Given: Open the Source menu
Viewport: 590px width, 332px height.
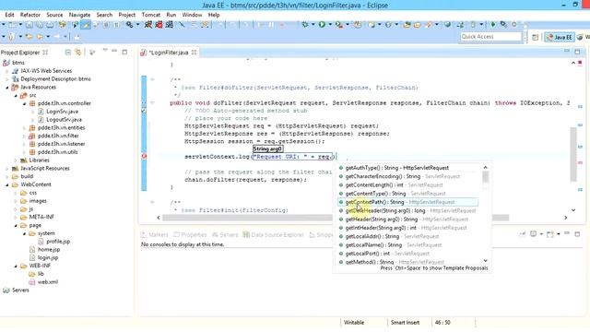Looking at the screenshot, I should tap(54, 15).
